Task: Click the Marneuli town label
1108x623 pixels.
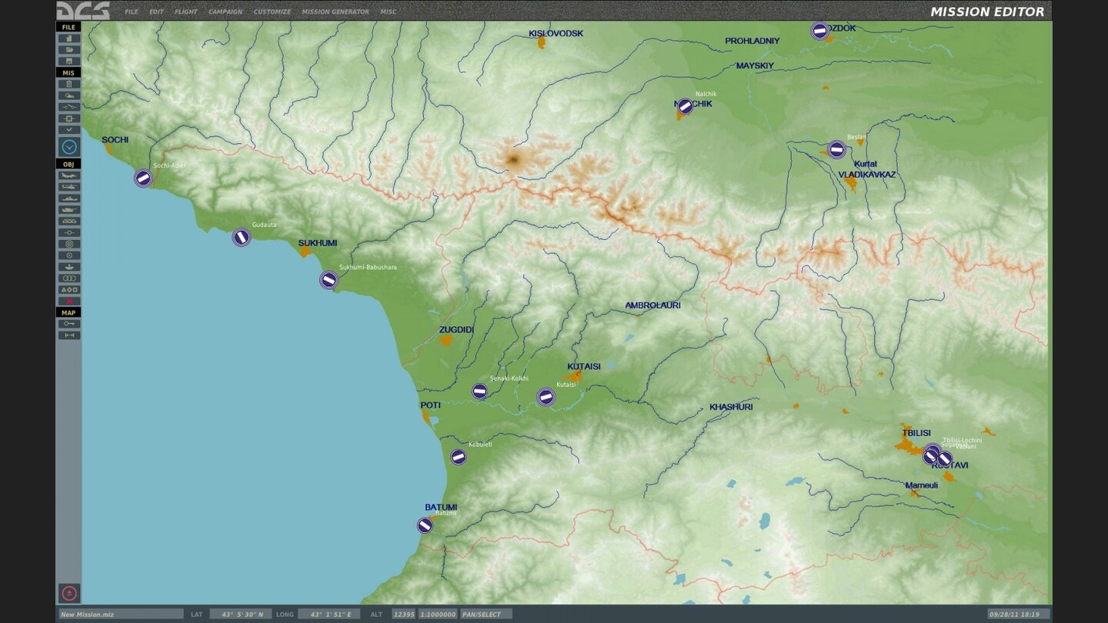Action: (922, 485)
